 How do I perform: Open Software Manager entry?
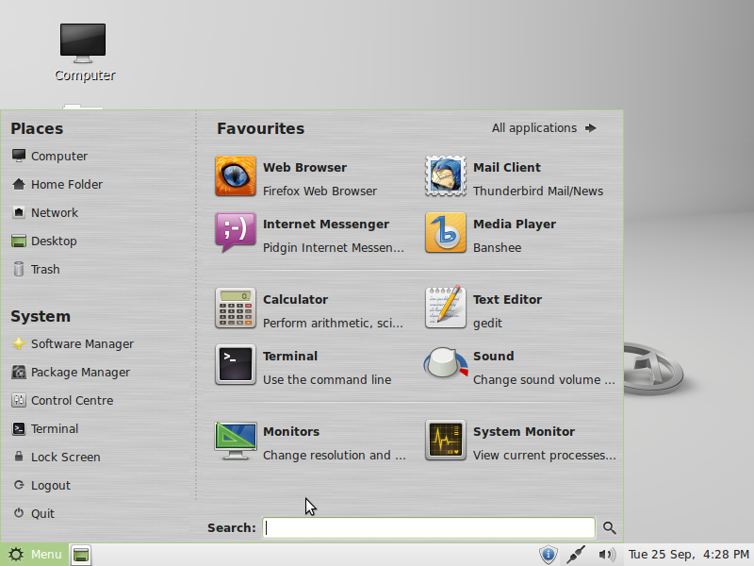pos(73,344)
